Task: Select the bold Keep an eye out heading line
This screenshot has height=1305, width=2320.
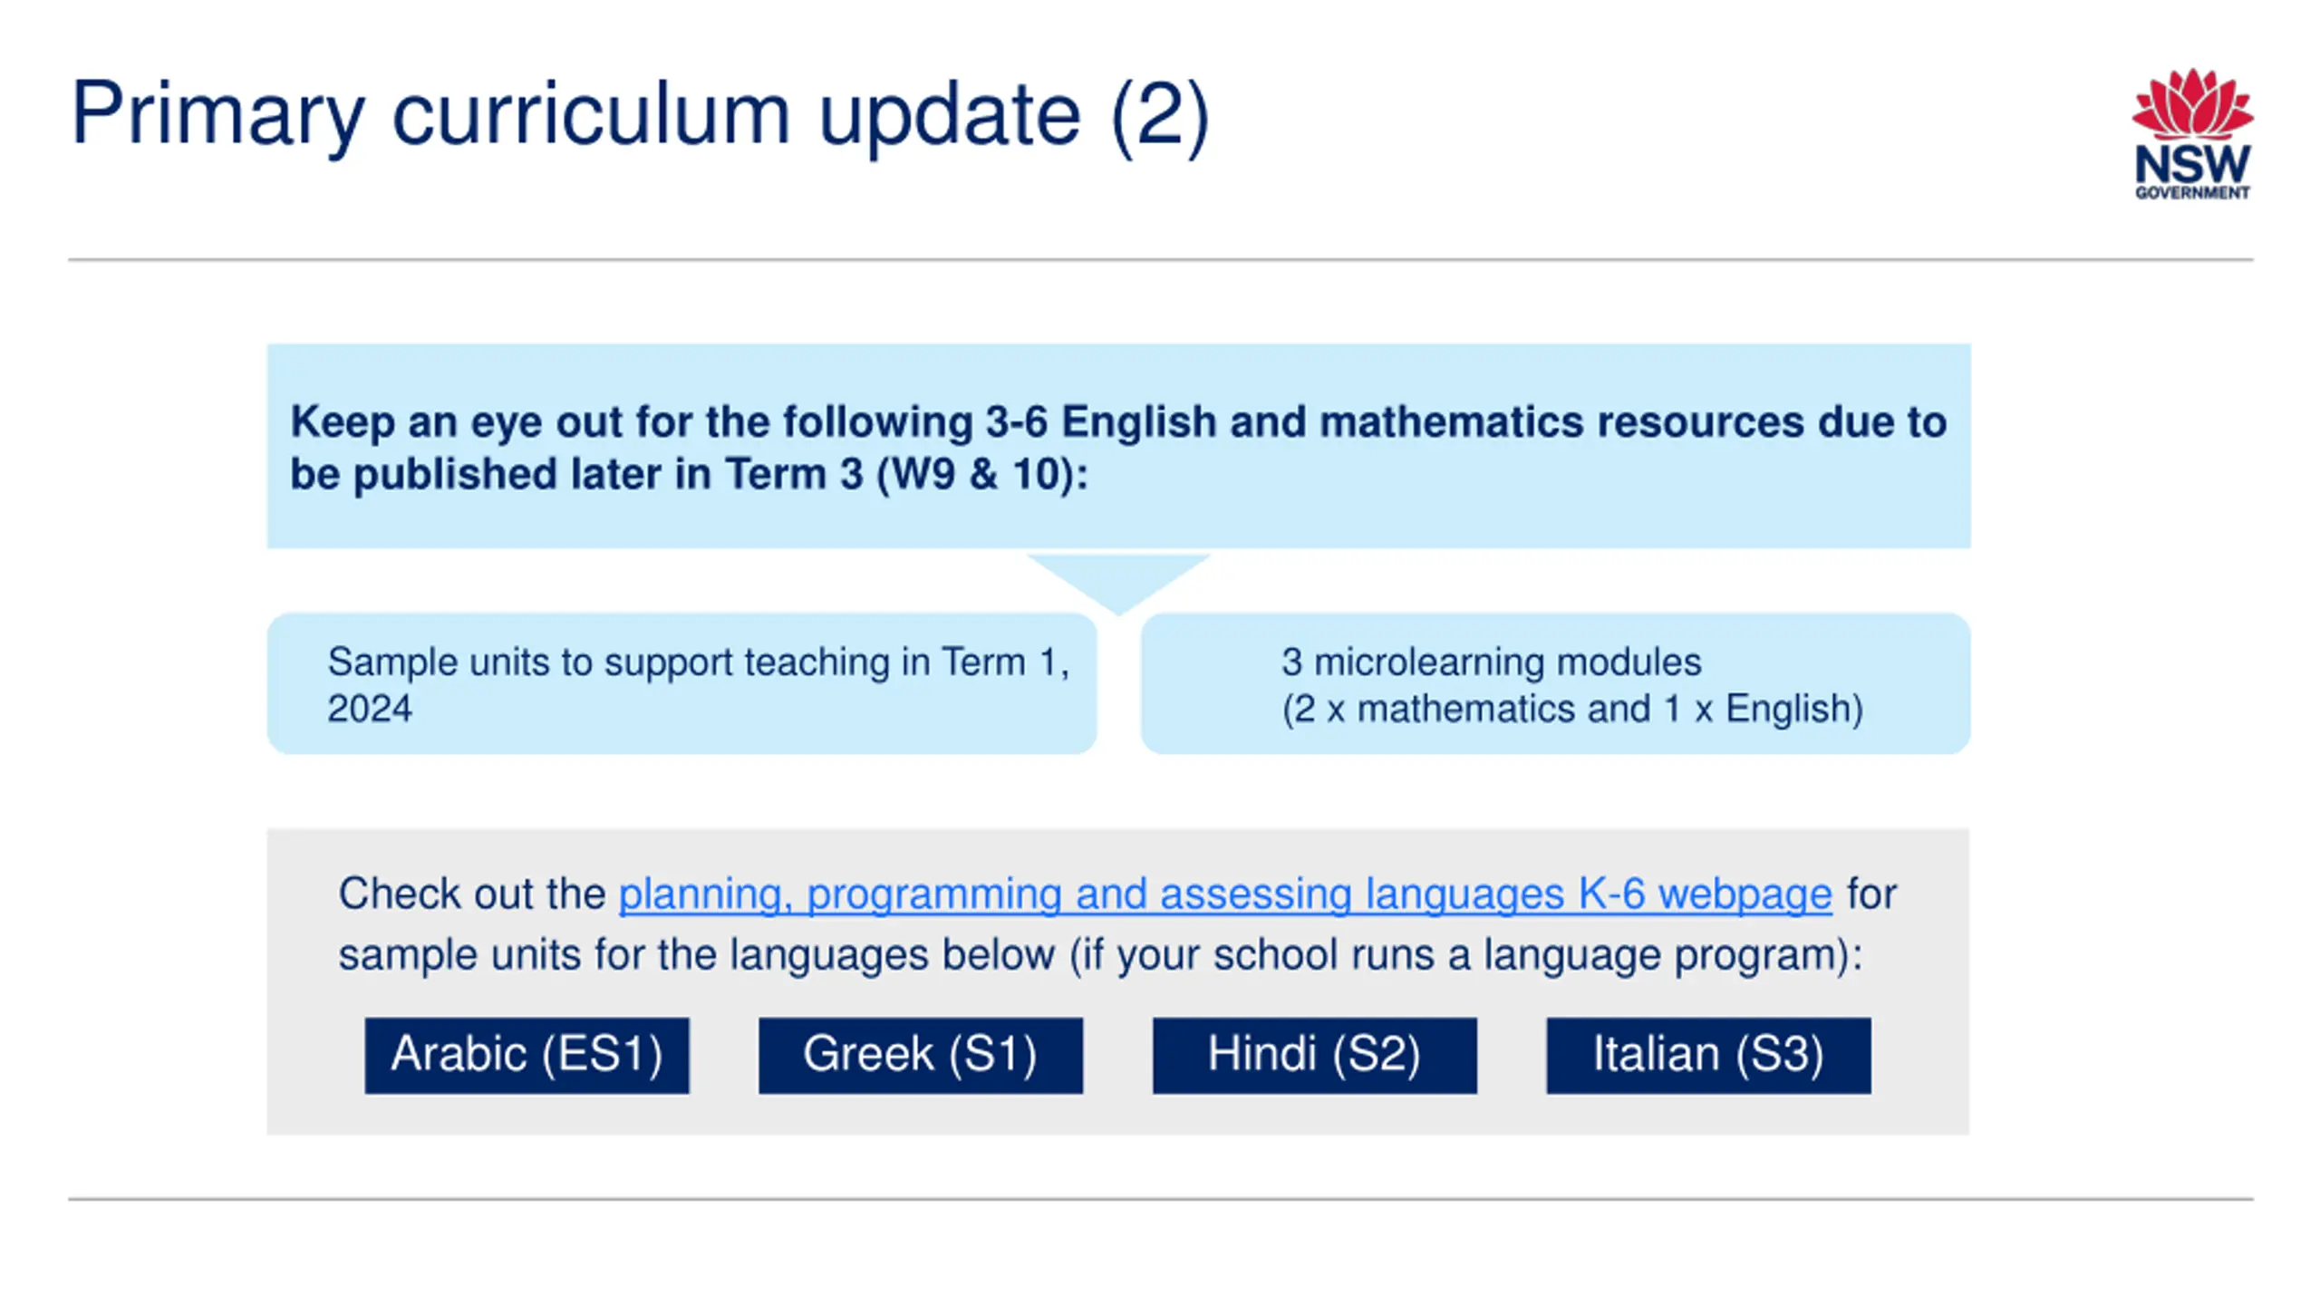Action: tap(1118, 421)
